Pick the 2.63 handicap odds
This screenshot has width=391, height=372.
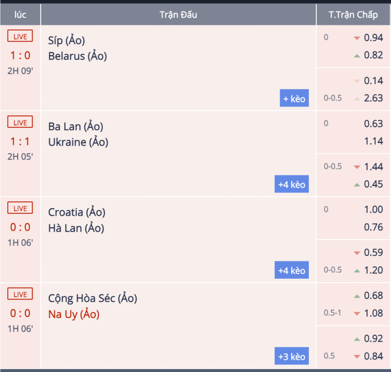[x=373, y=98]
